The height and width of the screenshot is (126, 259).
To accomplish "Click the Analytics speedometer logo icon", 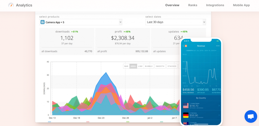I will coord(11,5).
